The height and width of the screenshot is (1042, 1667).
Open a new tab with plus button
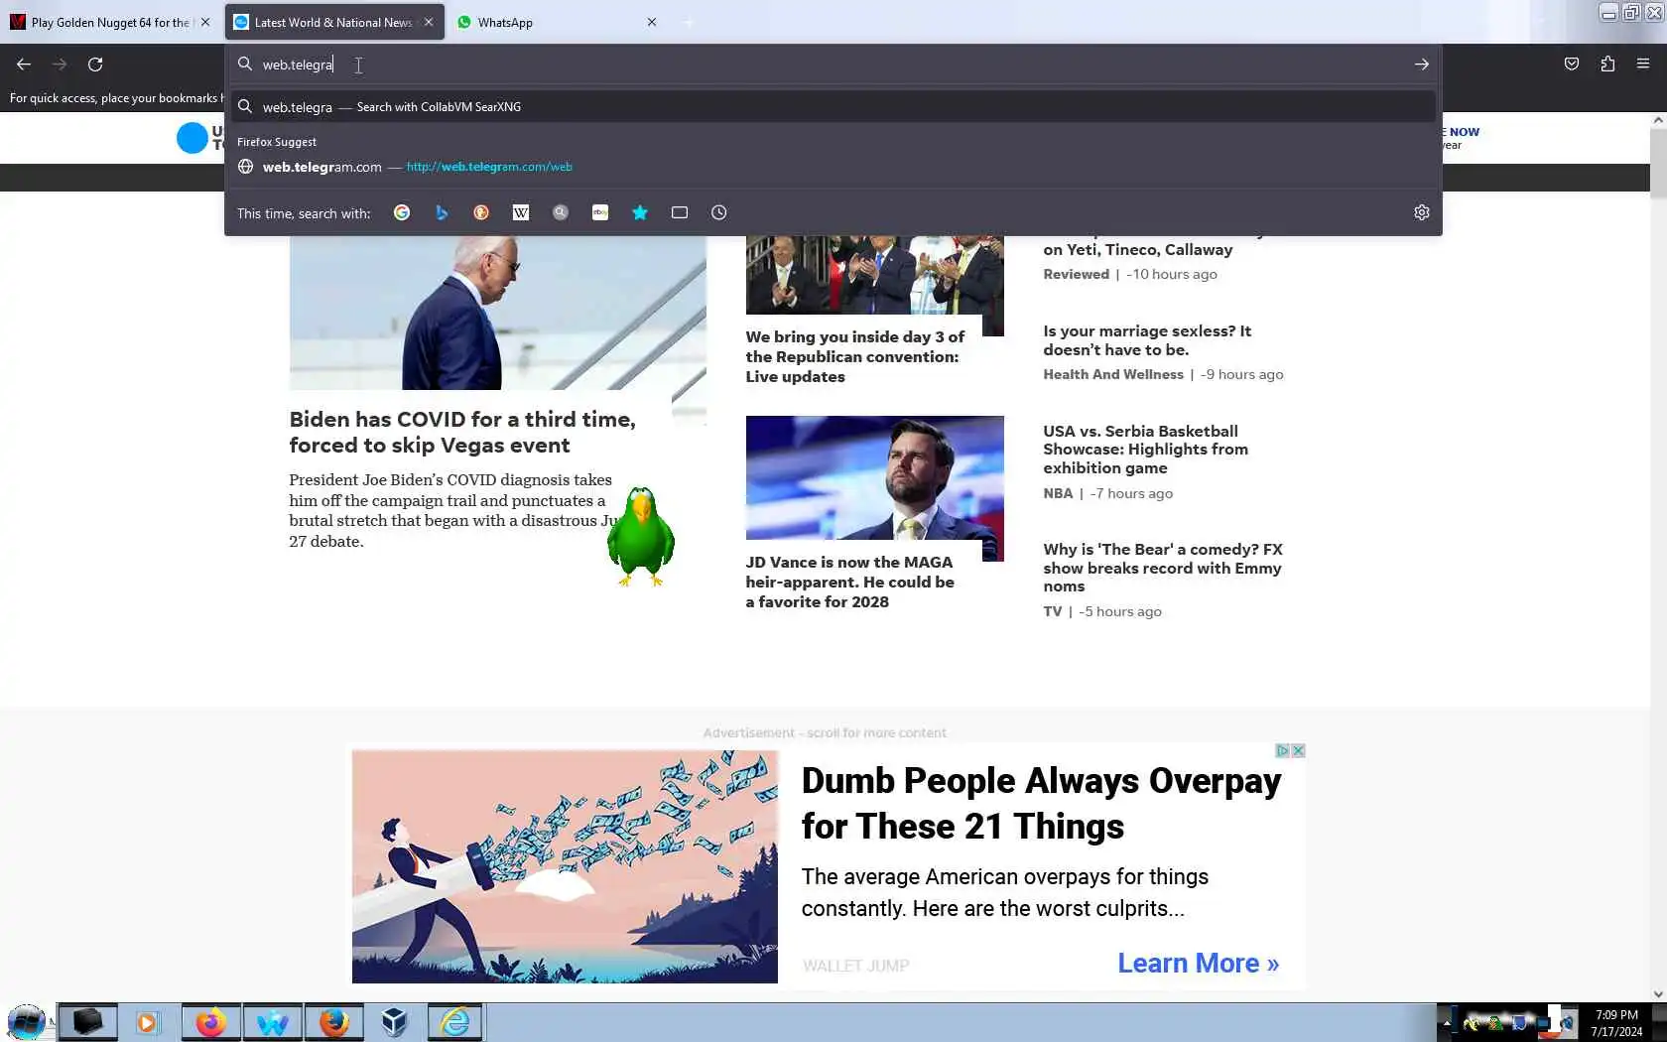click(x=689, y=22)
